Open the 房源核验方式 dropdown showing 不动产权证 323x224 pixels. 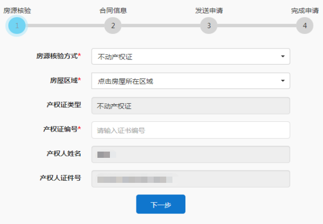click(x=185, y=56)
